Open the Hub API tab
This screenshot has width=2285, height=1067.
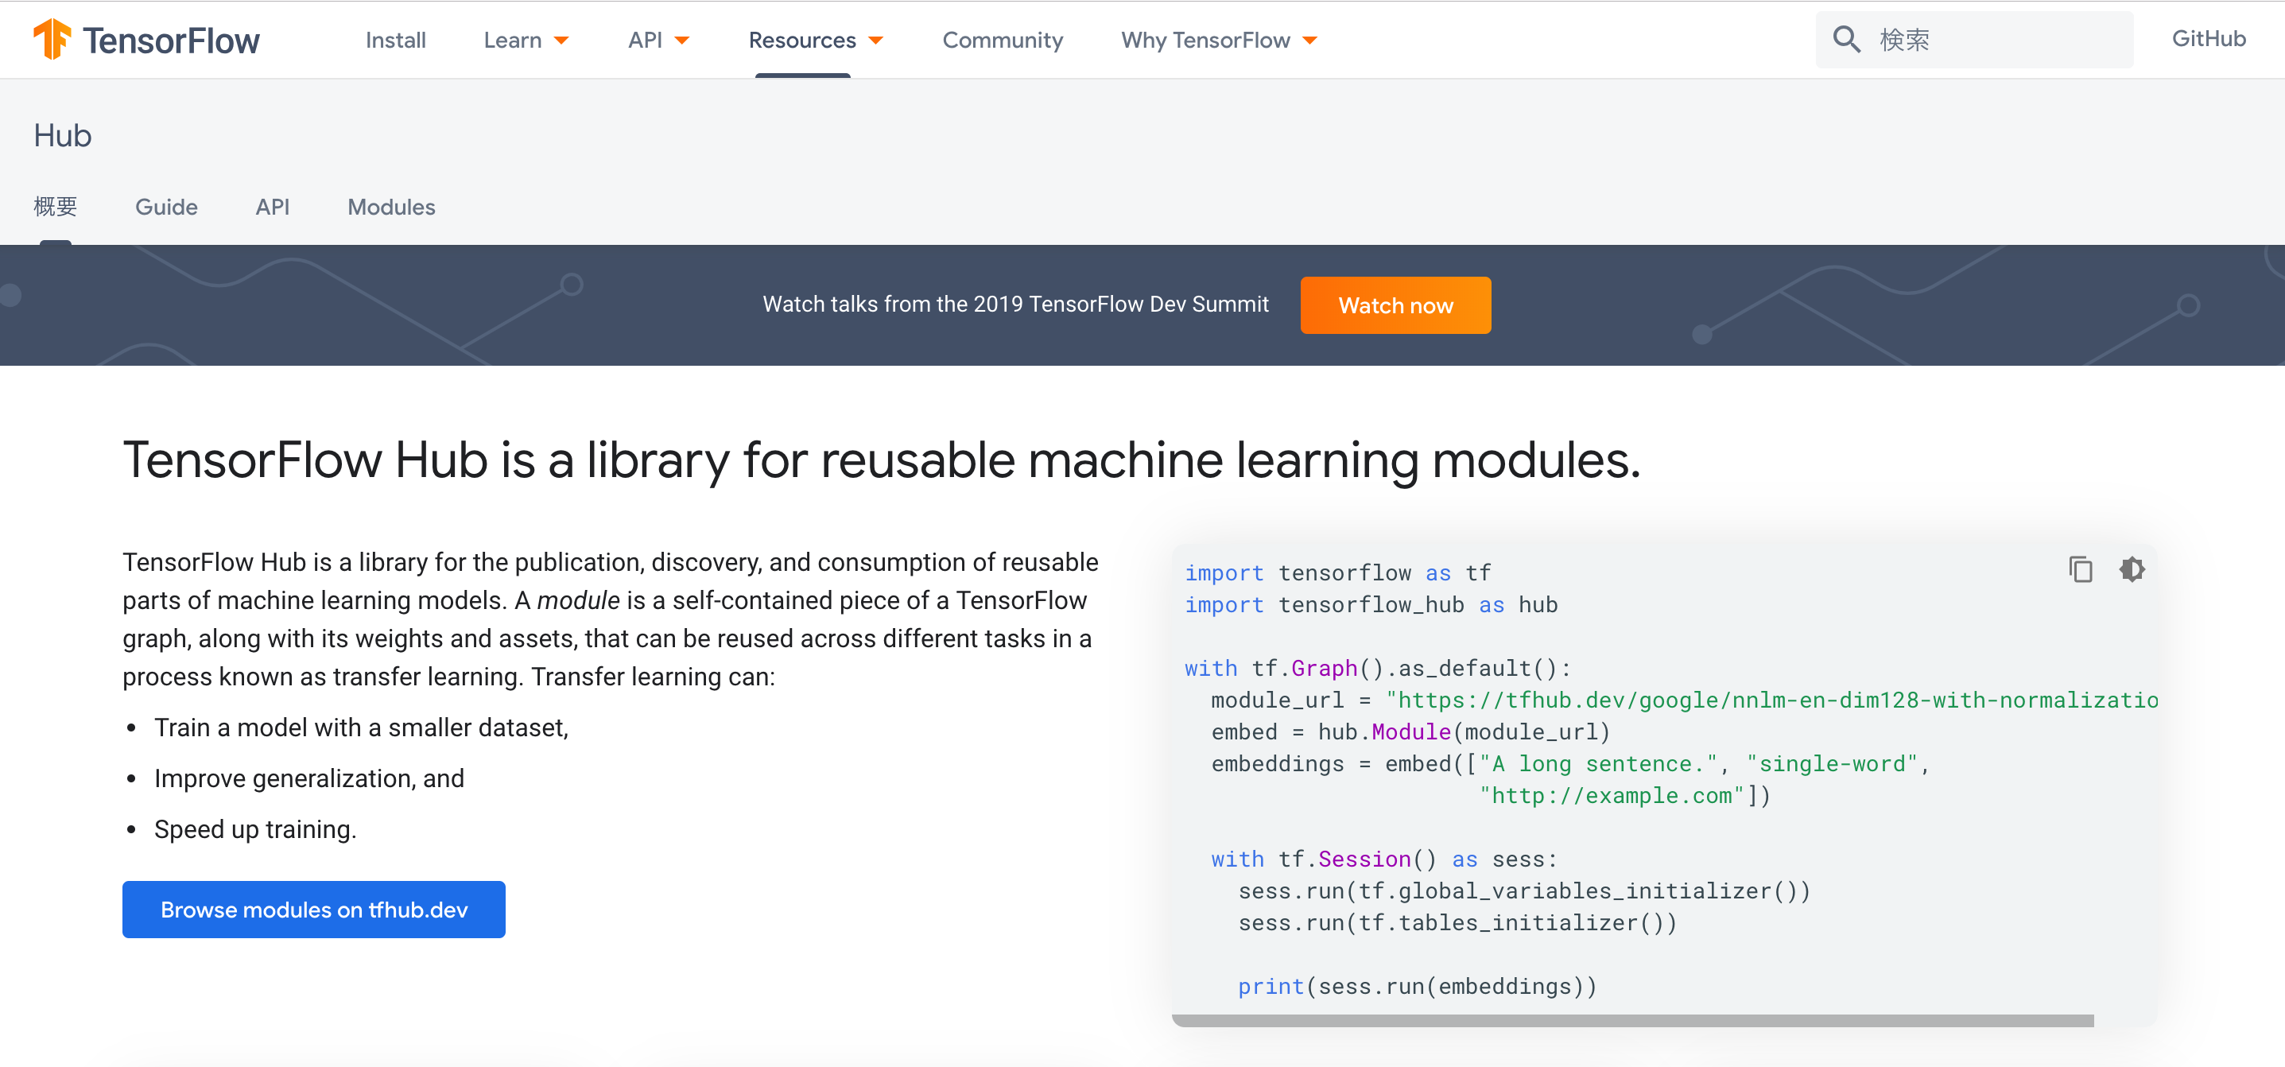[x=273, y=207]
